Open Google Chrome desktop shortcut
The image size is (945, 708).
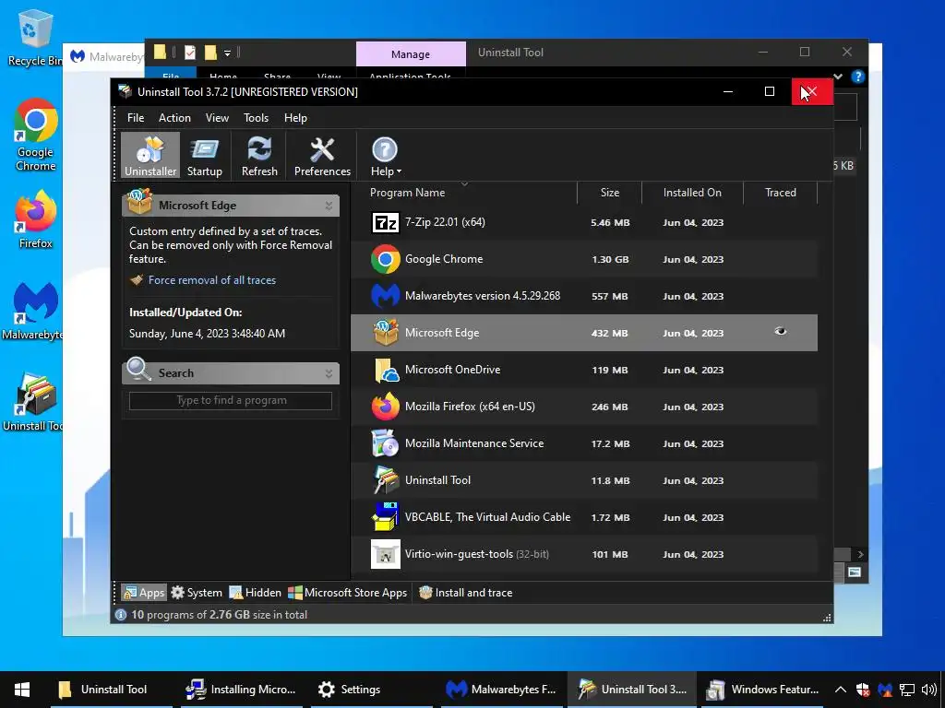tap(36, 135)
